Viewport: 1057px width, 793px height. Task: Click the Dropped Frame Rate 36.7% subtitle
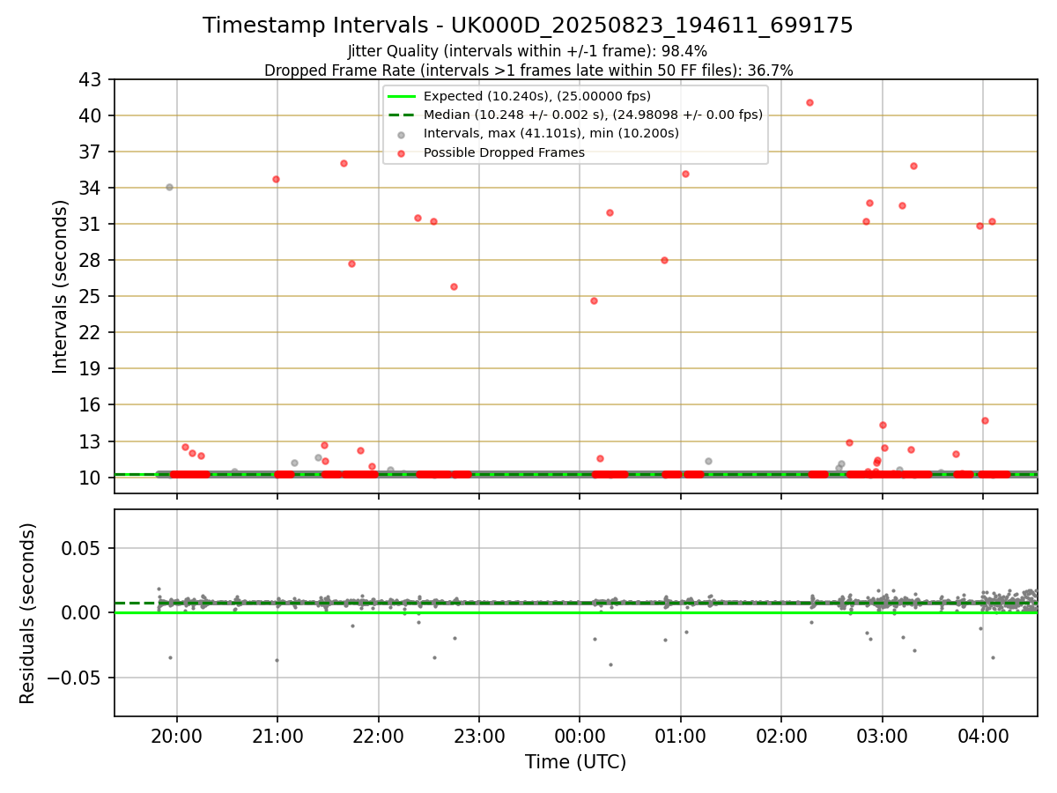[x=528, y=70]
